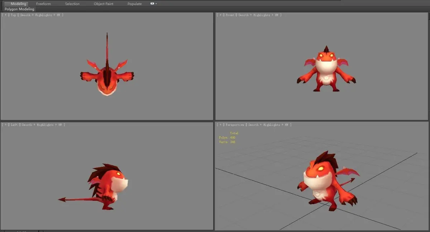Image resolution: width=430 pixels, height=232 pixels.
Task: Open the [+] general menu of Front viewport
Action: [x=220, y=15]
